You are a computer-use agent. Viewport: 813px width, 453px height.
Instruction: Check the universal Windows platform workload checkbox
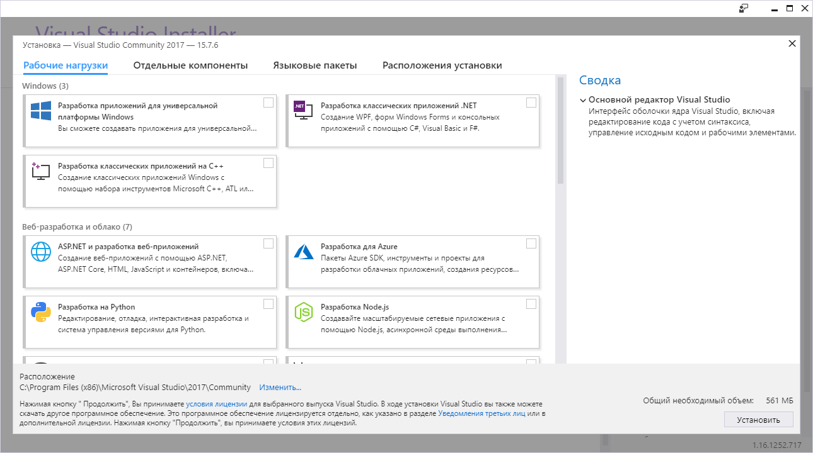[268, 103]
